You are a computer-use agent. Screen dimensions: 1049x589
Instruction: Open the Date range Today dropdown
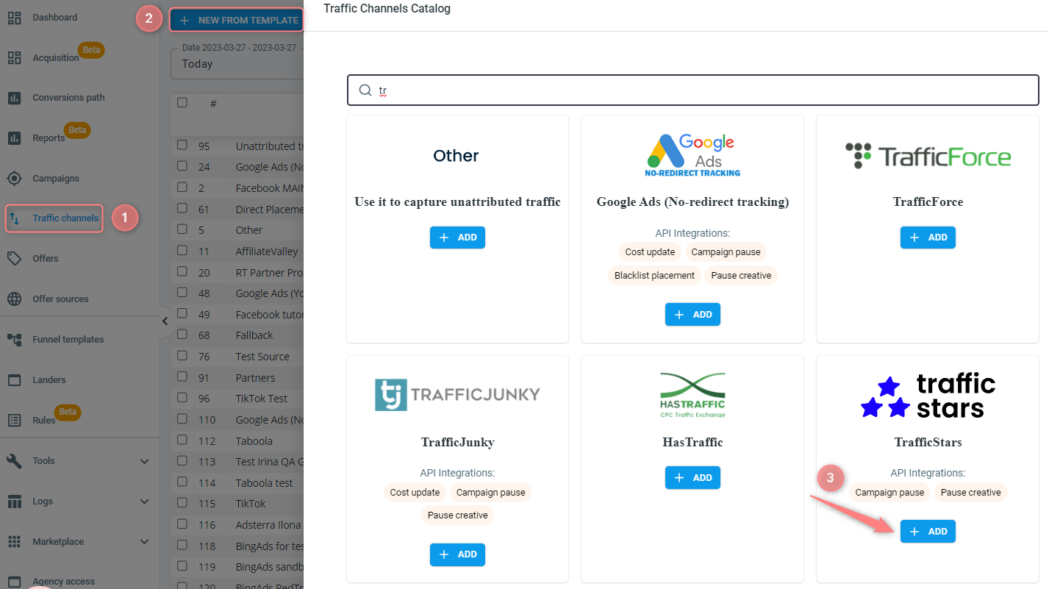(237, 64)
